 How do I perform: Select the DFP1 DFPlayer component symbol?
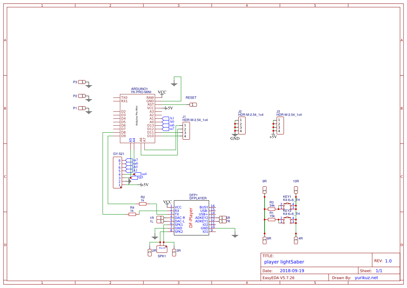[191, 218]
